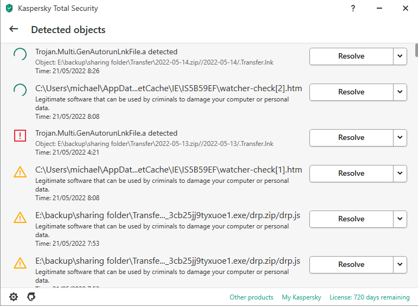418x306 pixels.
Task: Click the text Time: 21/05/2022 8:26
Action: tap(67, 71)
